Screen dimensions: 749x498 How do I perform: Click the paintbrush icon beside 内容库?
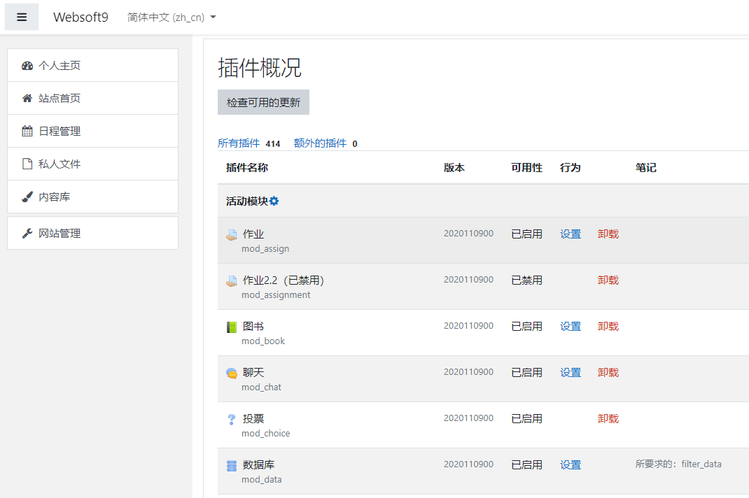tap(27, 197)
